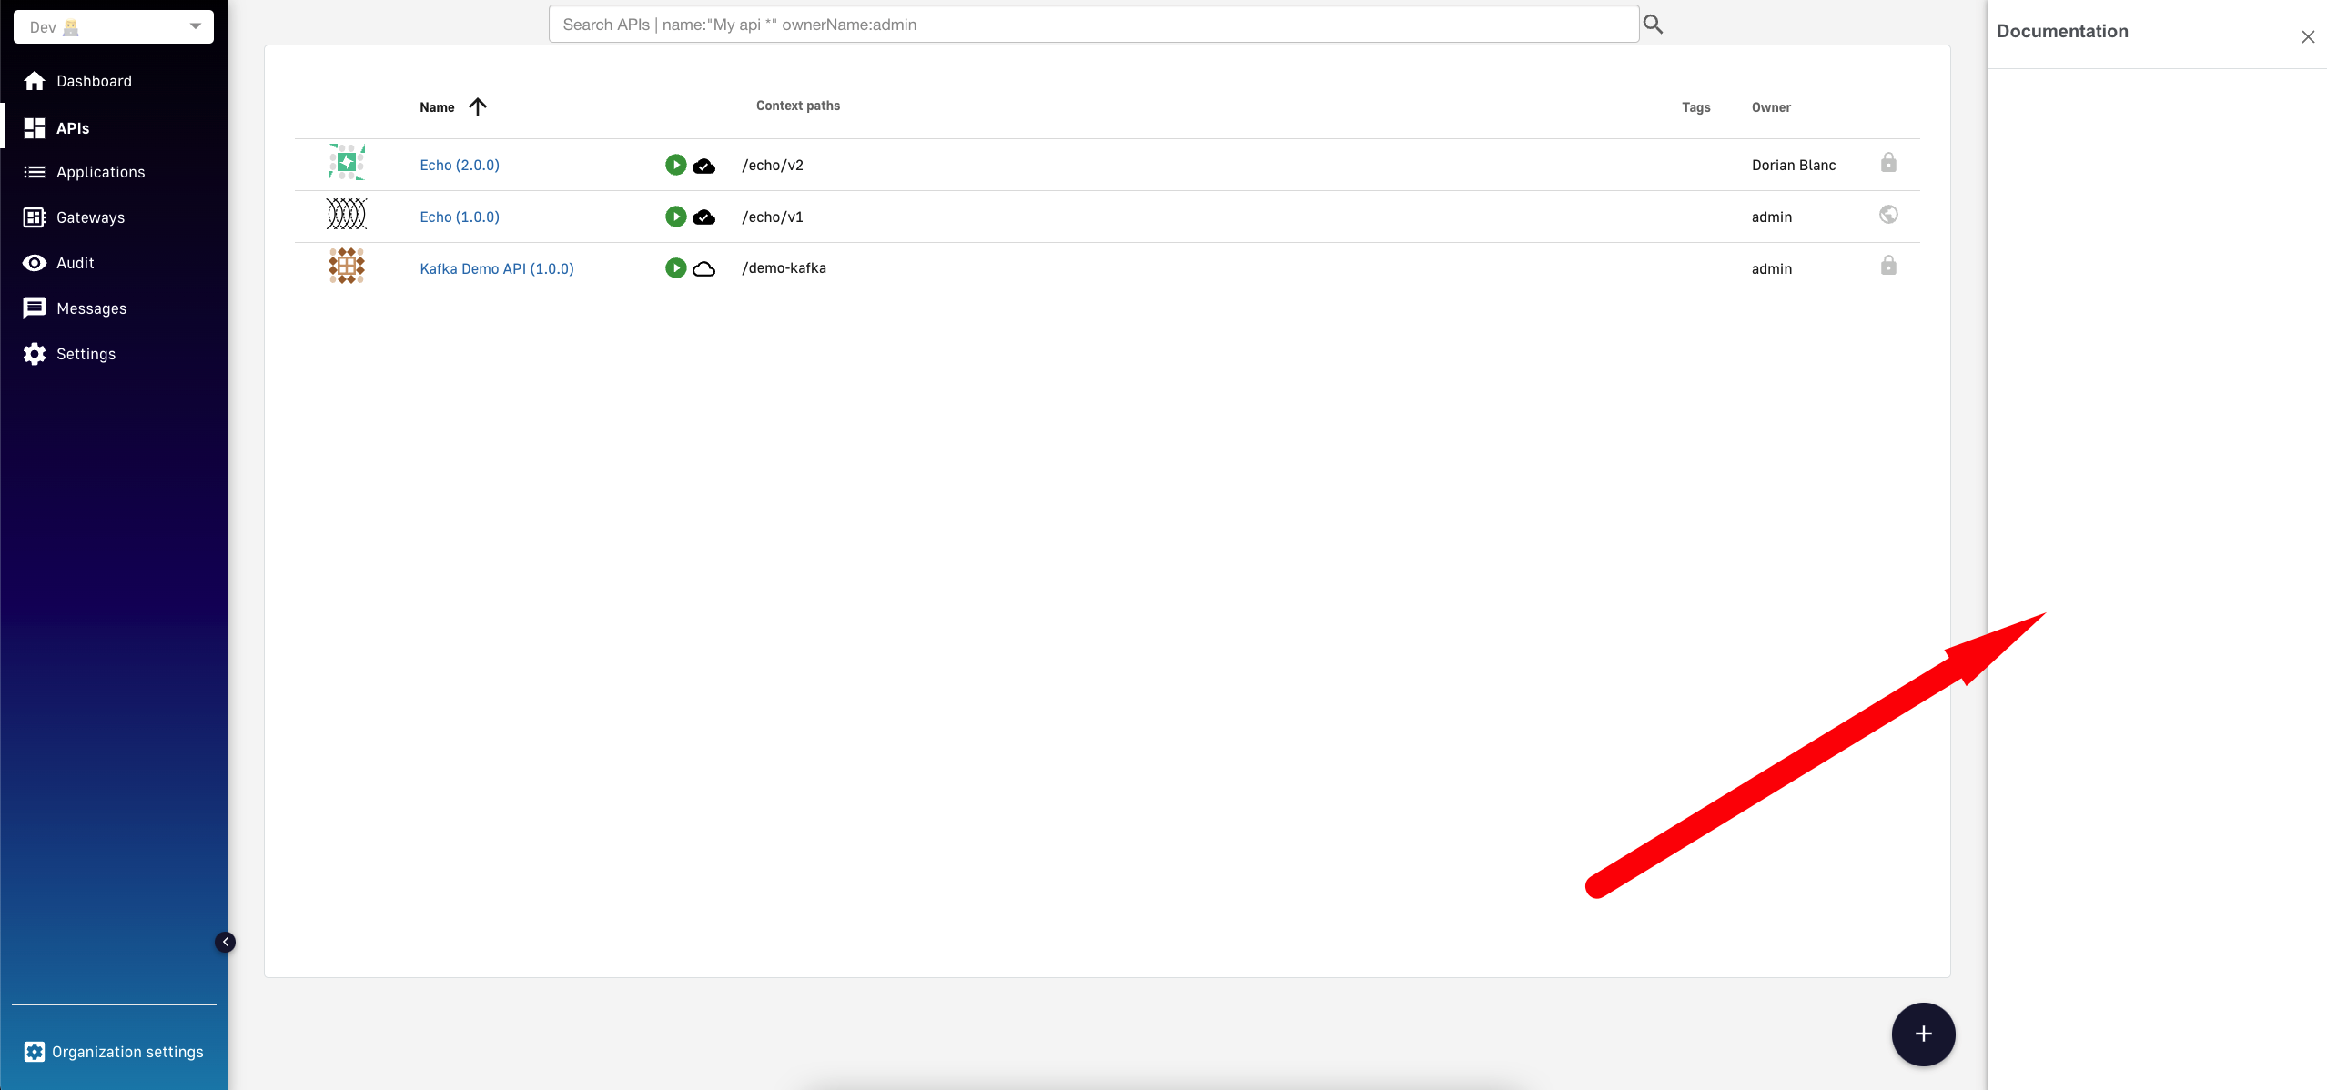Select Audit in the sidebar menu
Image resolution: width=2327 pixels, height=1090 pixels.
pos(75,262)
